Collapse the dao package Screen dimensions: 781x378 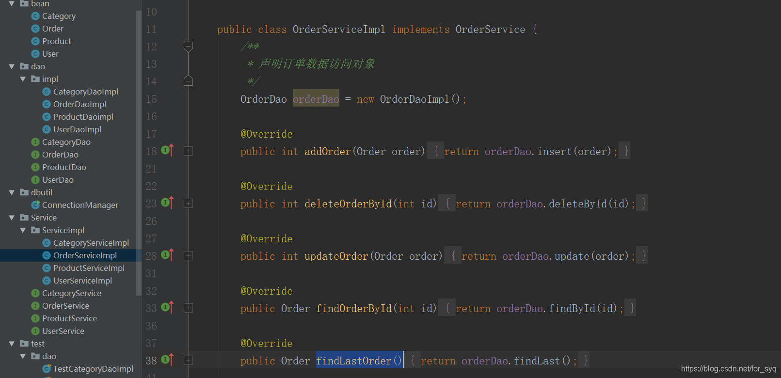pos(12,66)
